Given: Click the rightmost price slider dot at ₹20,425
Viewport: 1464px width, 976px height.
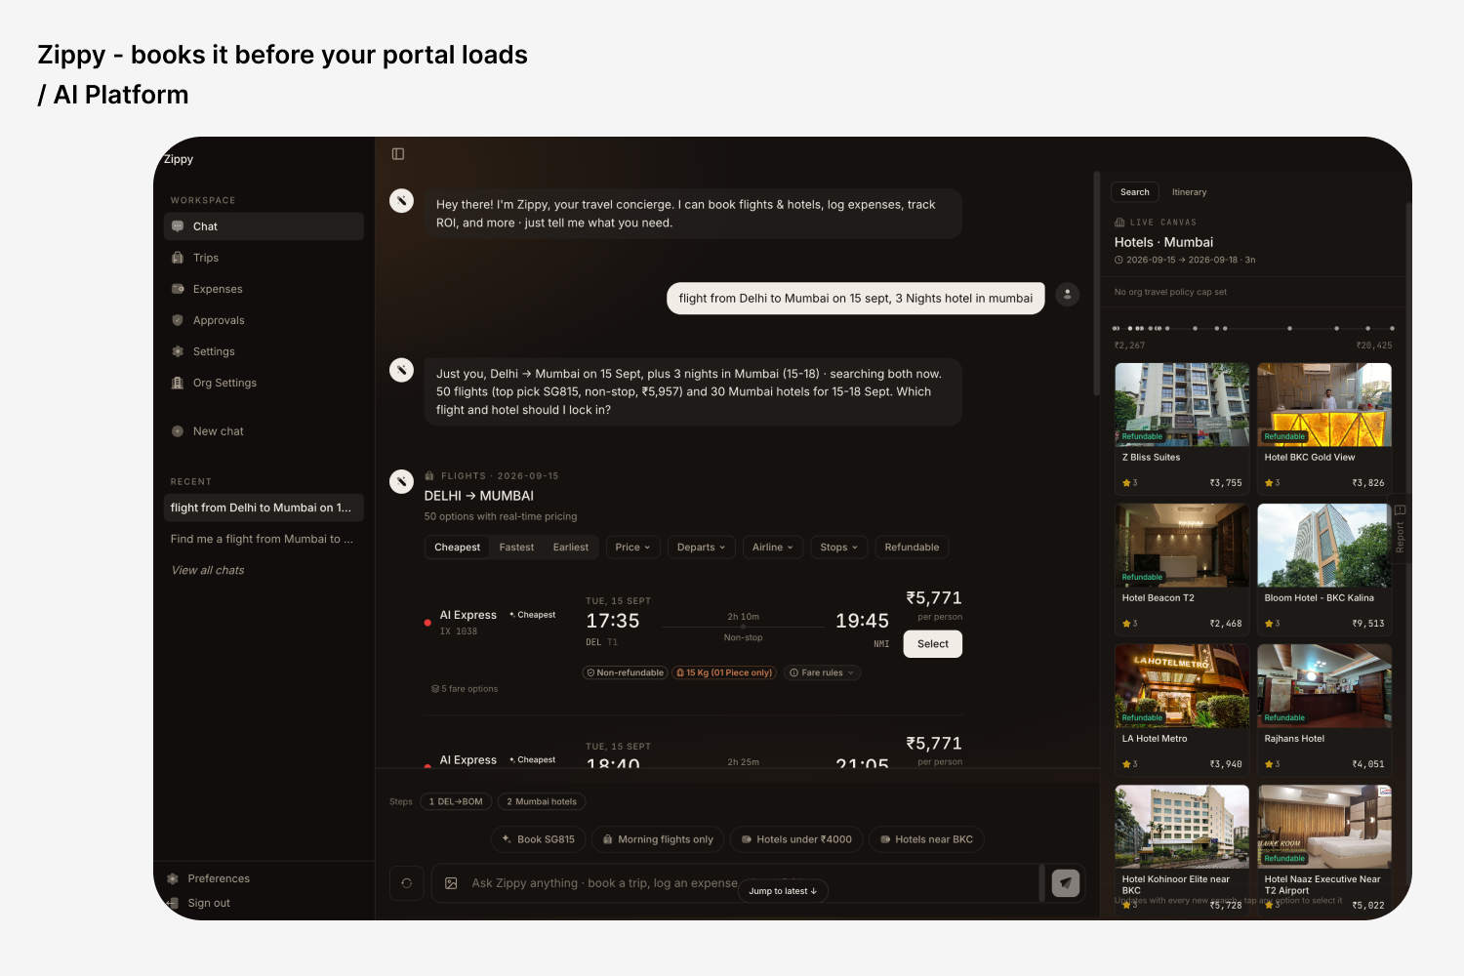Looking at the screenshot, I should [1391, 329].
